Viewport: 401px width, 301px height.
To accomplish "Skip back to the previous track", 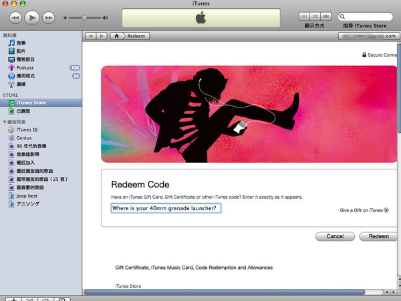I will [15, 18].
